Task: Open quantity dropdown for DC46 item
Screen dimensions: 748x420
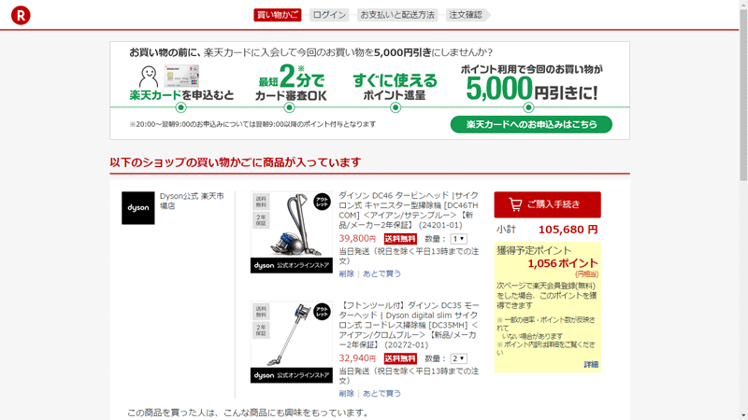Action: 459,239
